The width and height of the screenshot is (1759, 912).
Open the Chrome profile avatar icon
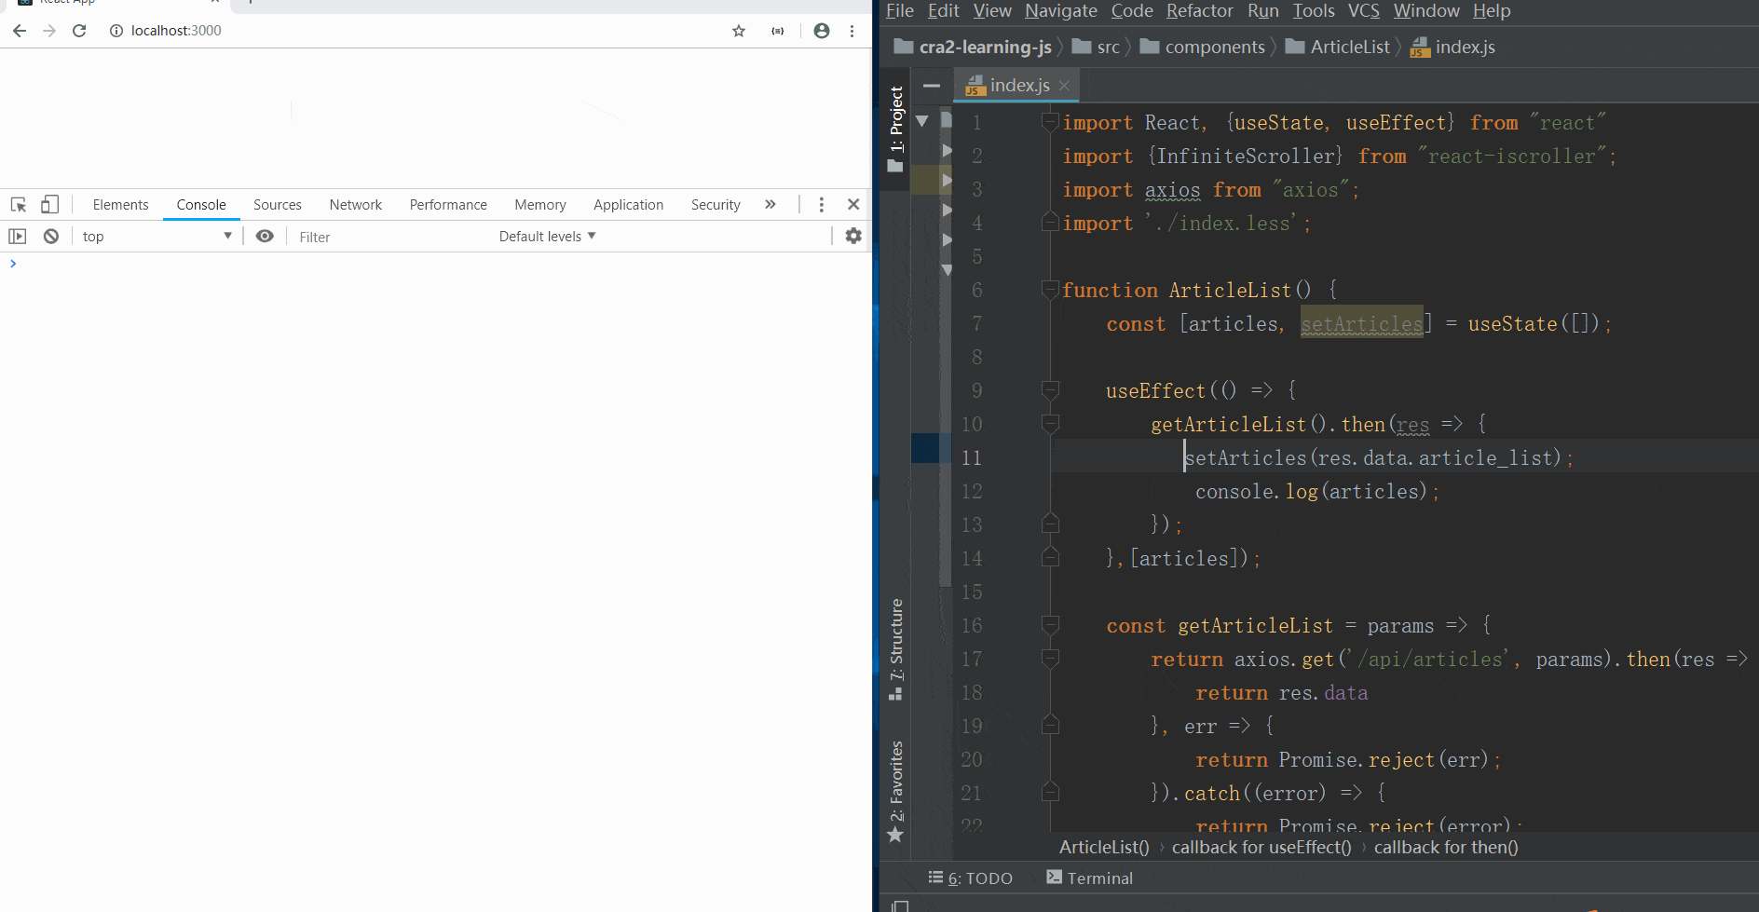tap(821, 31)
